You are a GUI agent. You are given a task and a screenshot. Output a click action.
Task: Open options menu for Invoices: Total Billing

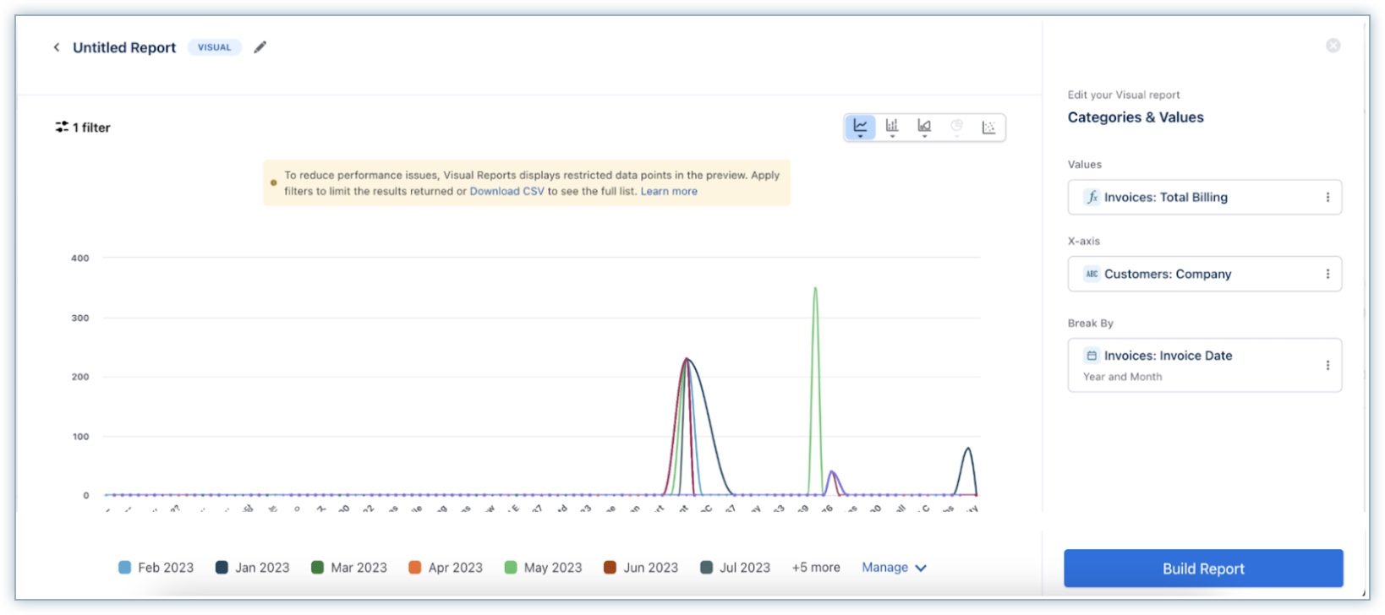1328,198
